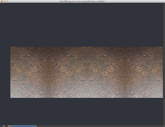165x127 pixels.
Task: Click the first small status bar icon
Action: (9, 126)
